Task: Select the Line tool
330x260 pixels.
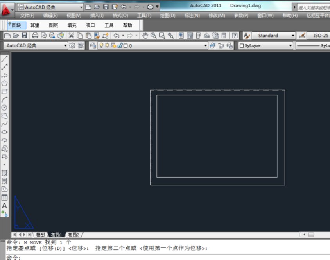Action: pyautogui.click(x=4, y=58)
